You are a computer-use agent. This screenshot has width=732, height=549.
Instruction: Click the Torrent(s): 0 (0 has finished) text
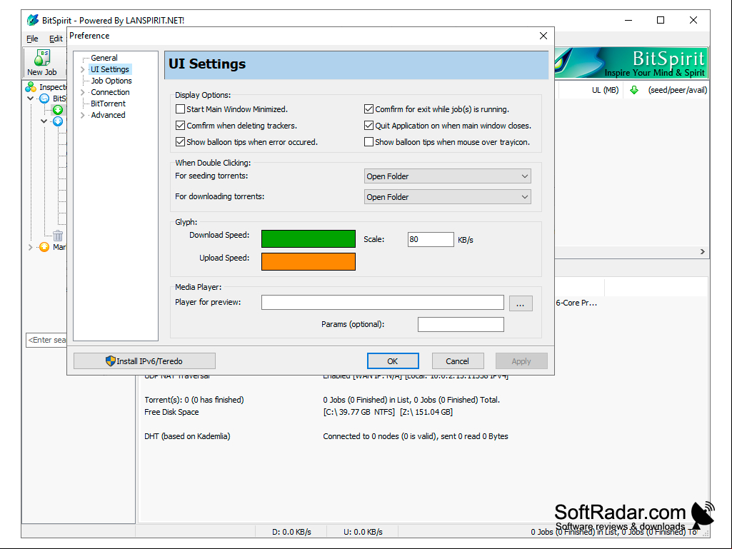coord(194,400)
